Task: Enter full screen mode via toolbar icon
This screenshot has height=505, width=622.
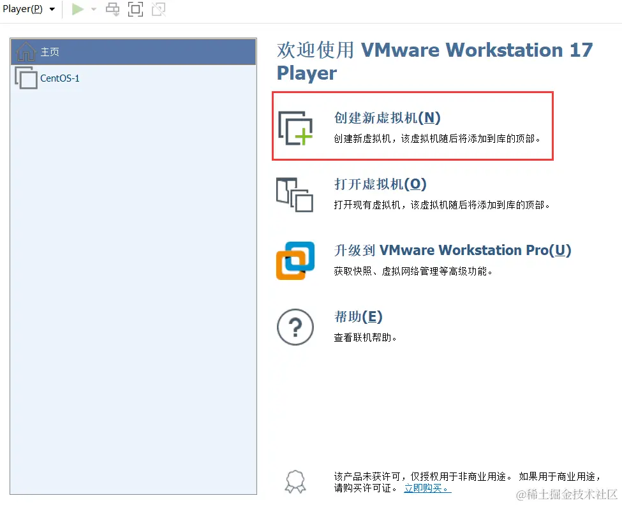Action: [x=135, y=9]
